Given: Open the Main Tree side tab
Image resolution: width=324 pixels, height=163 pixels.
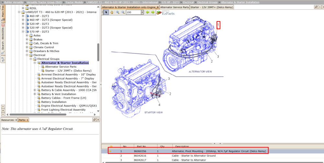Looking at the screenshot, I should (3, 13).
